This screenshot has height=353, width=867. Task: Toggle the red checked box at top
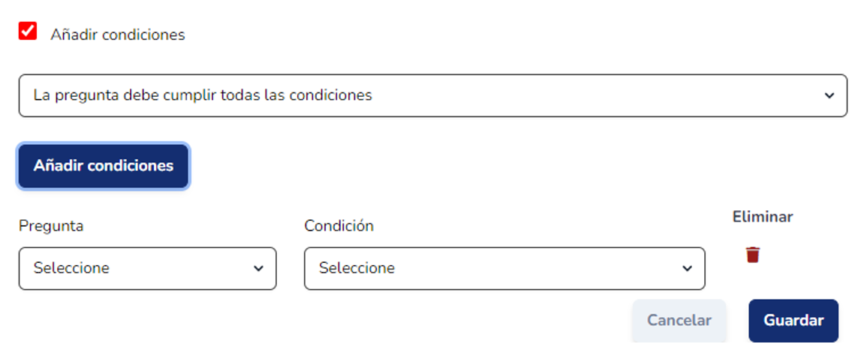pos(28,32)
